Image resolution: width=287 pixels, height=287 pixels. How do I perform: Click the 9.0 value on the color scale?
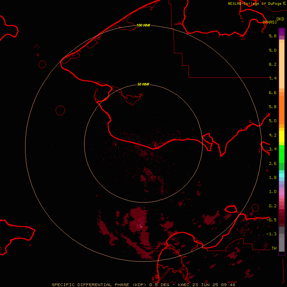273,50
